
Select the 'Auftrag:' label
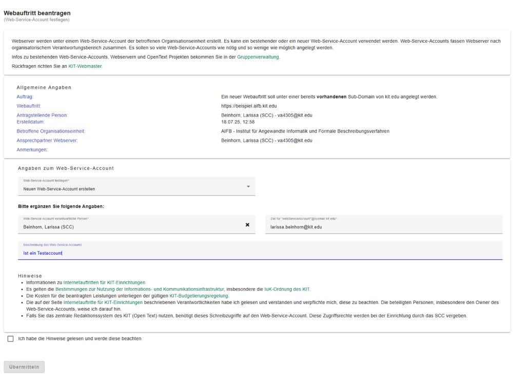coord(25,97)
